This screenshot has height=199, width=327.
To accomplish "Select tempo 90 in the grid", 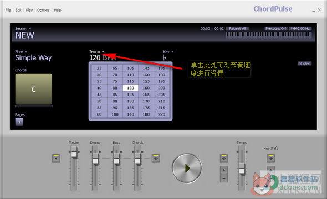I will pos(115,101).
